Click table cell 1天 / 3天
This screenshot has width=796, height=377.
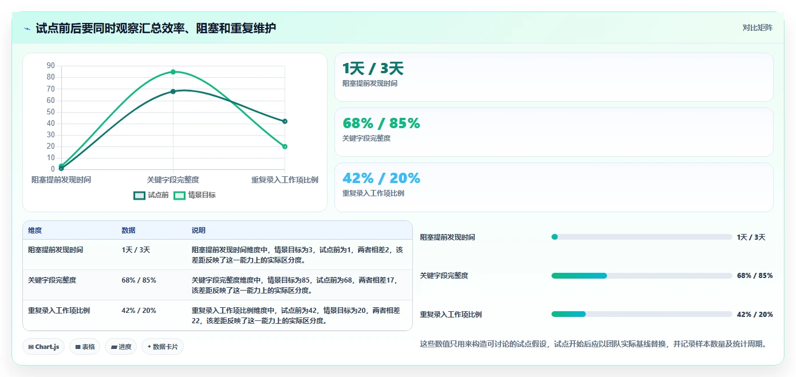pos(136,250)
